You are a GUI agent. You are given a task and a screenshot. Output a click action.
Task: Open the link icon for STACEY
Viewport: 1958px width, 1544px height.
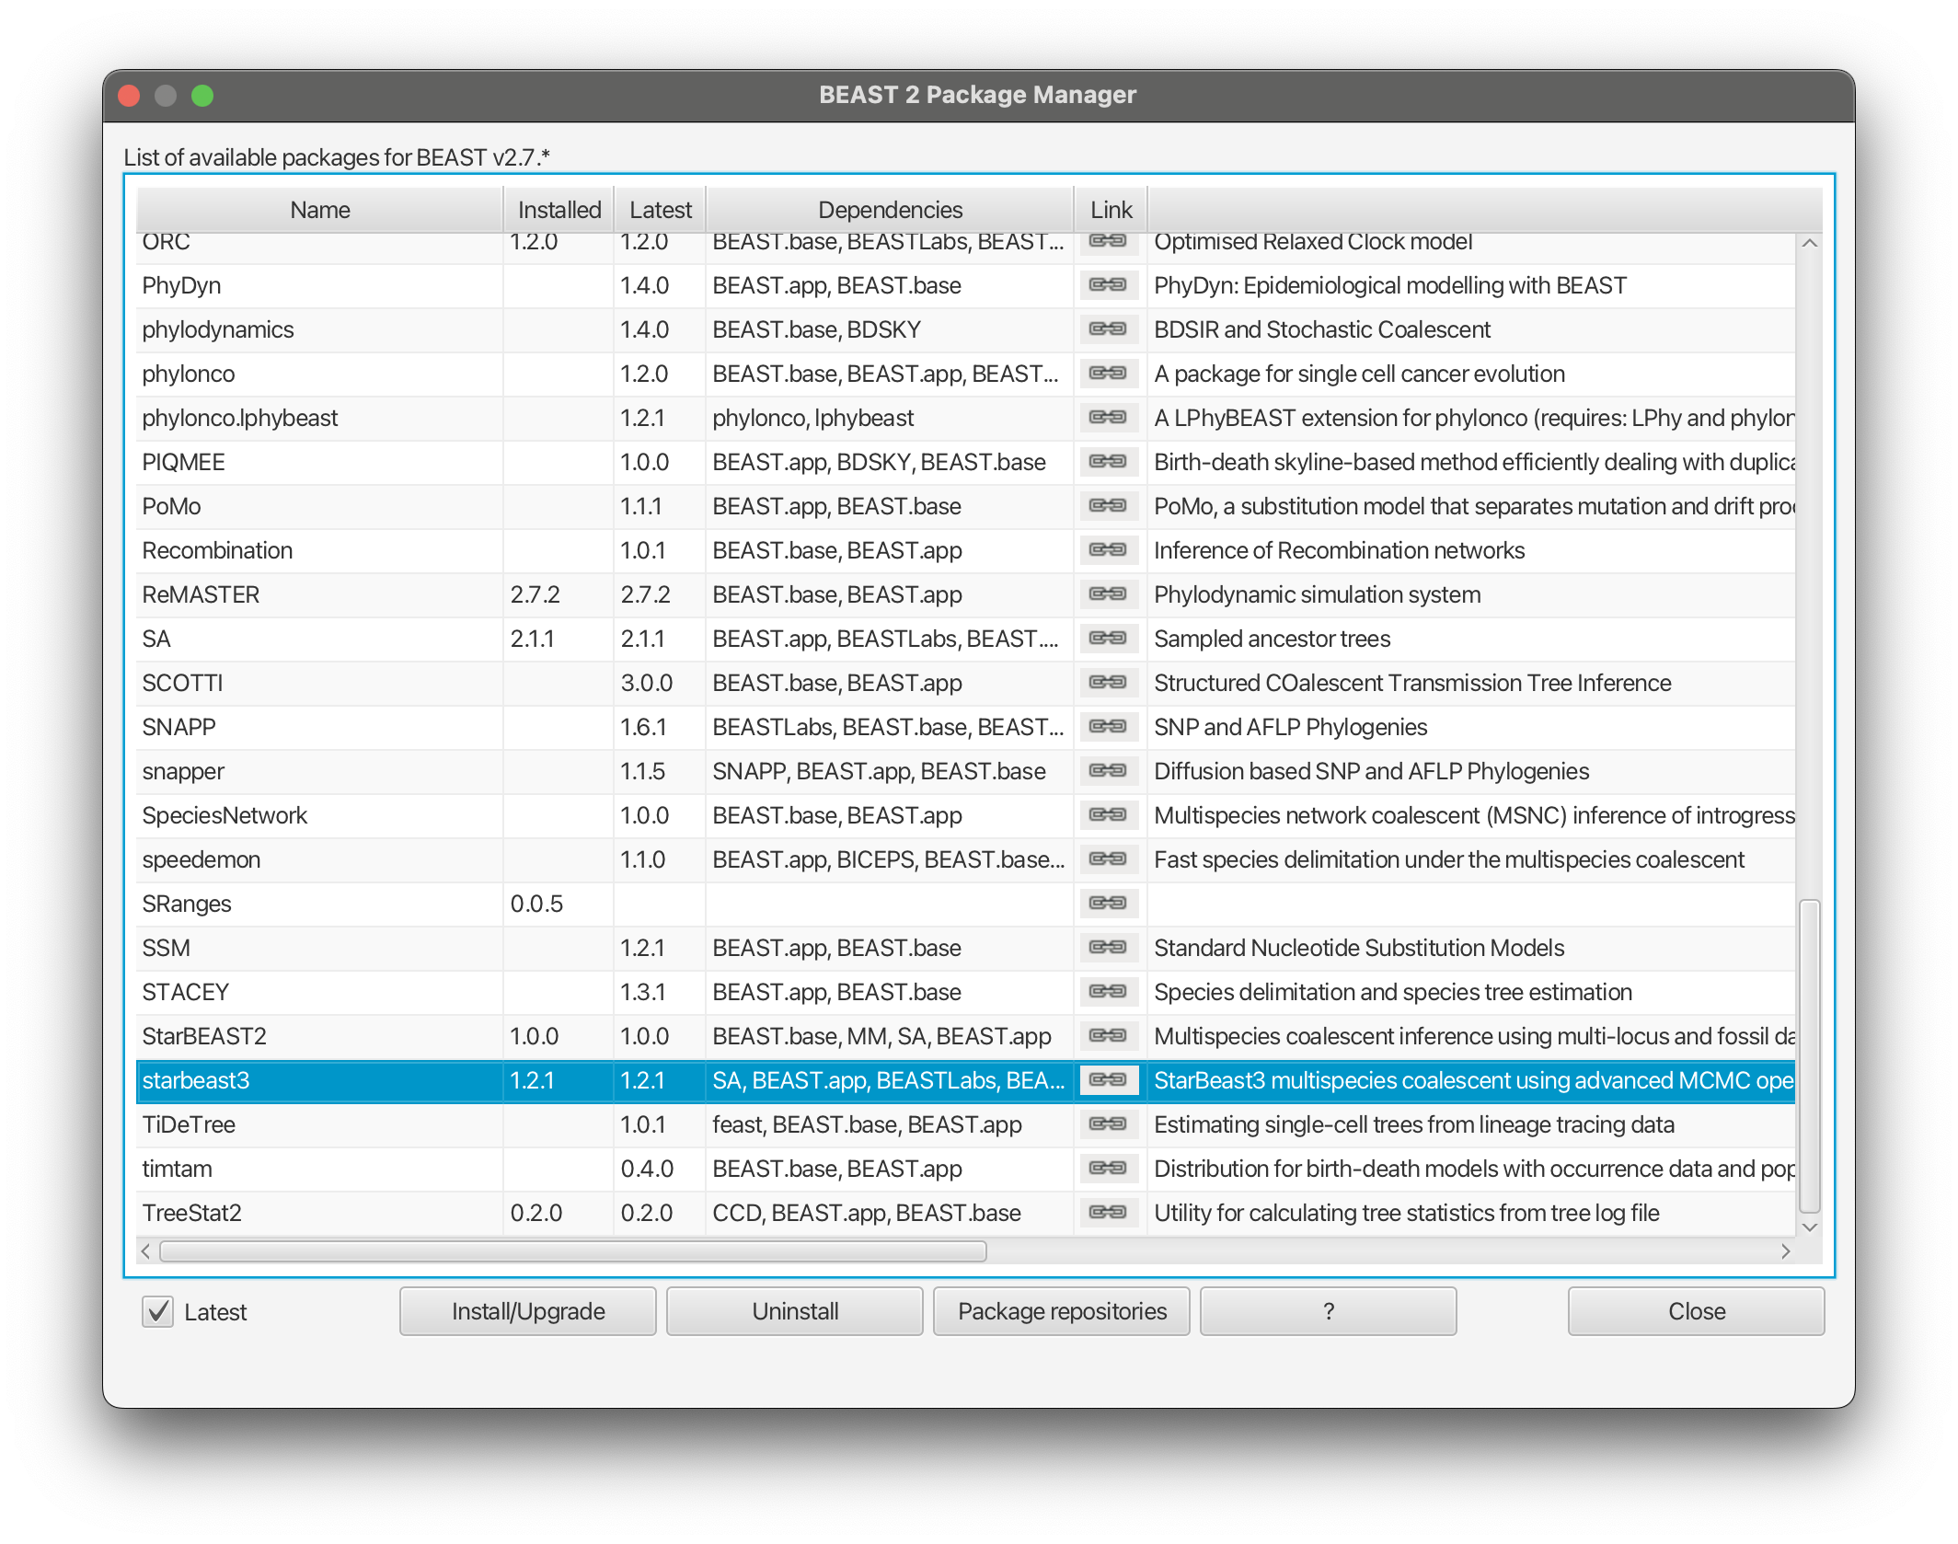coord(1108,992)
